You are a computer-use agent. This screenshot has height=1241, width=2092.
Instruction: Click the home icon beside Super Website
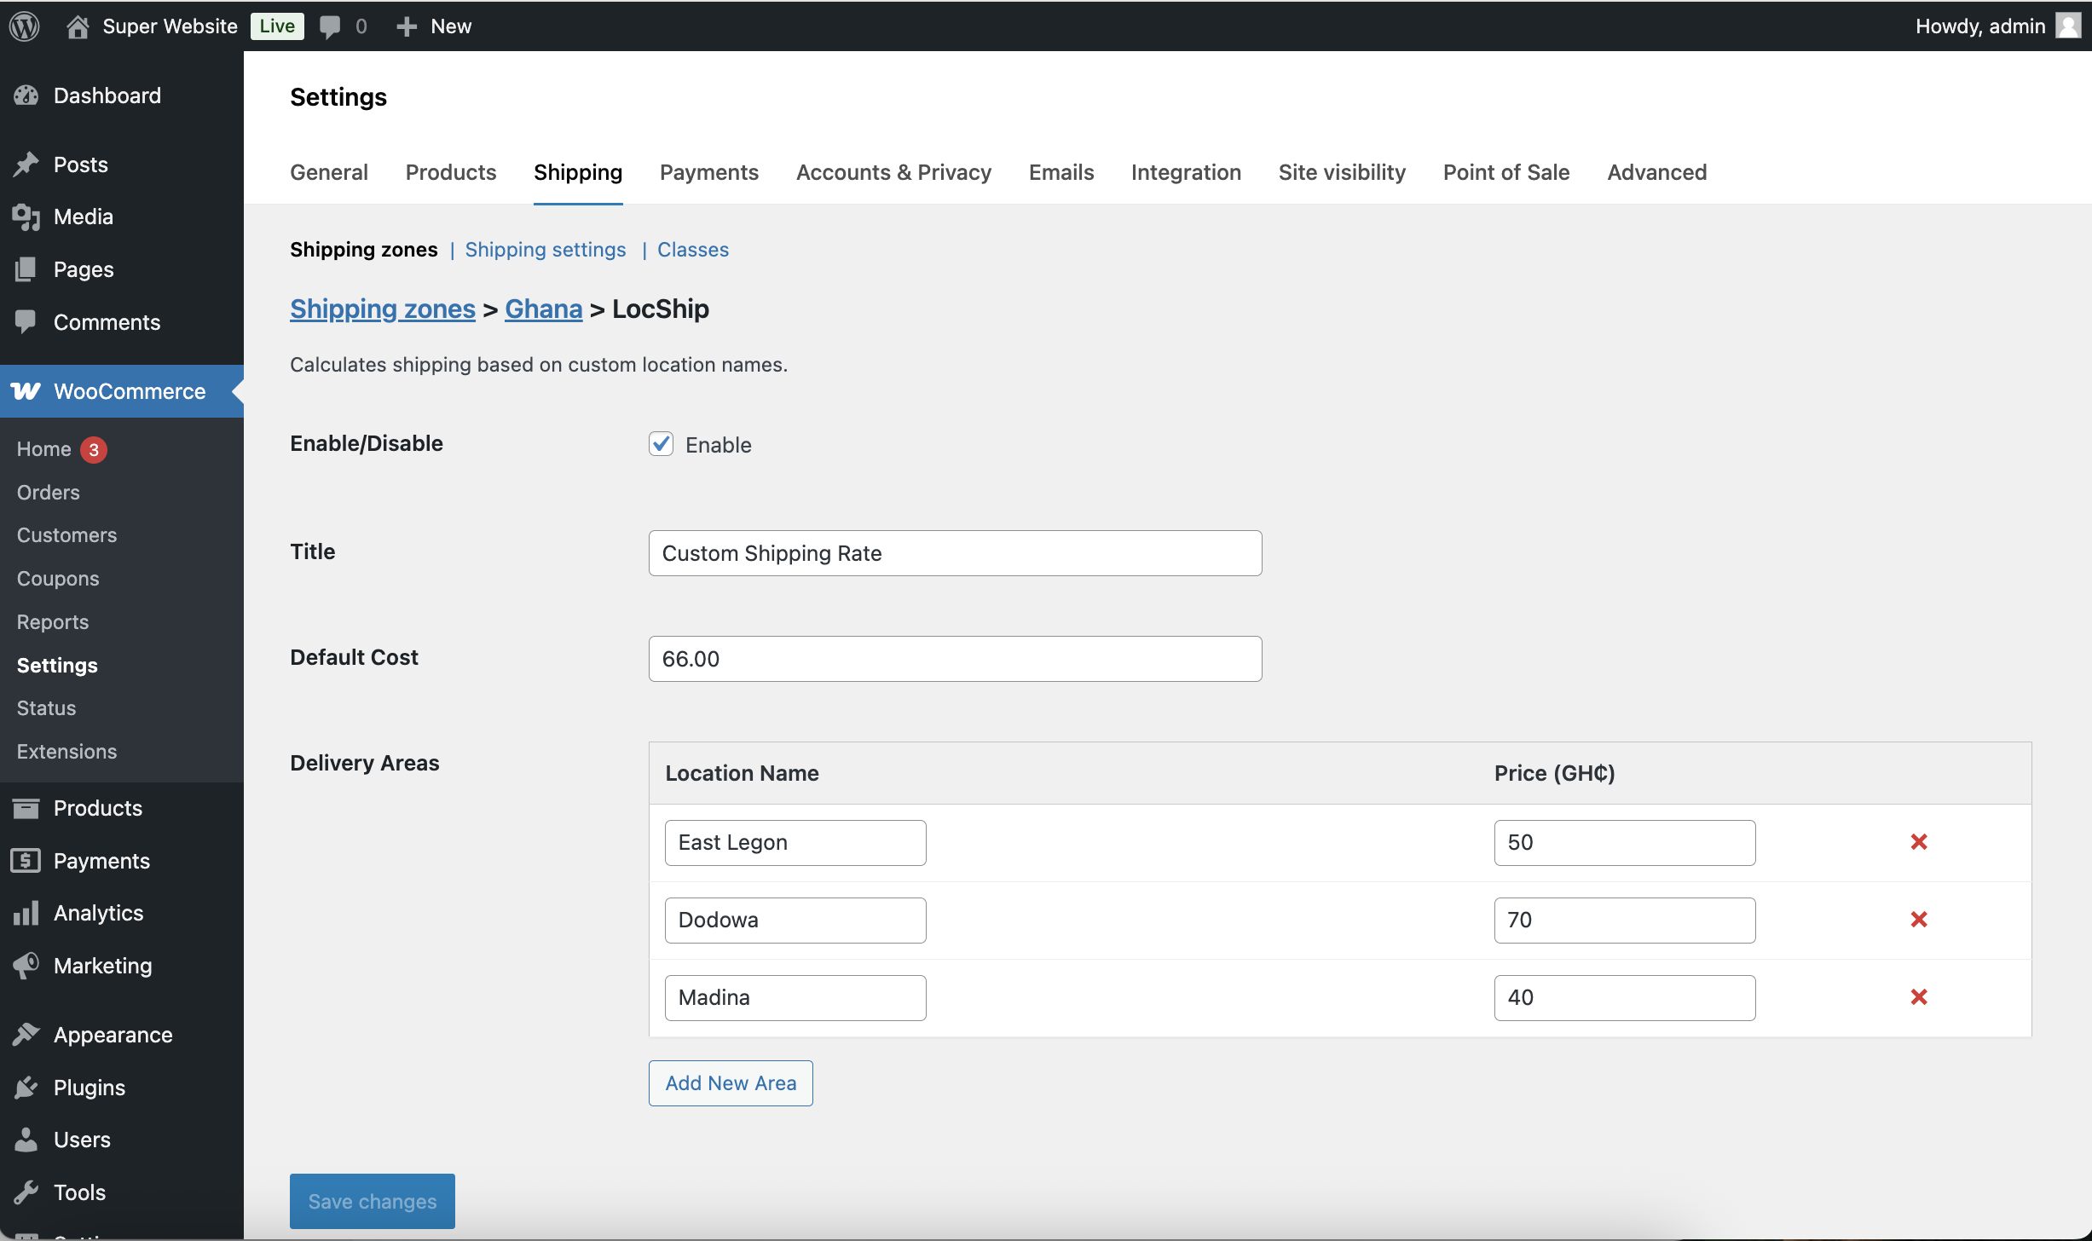78,26
